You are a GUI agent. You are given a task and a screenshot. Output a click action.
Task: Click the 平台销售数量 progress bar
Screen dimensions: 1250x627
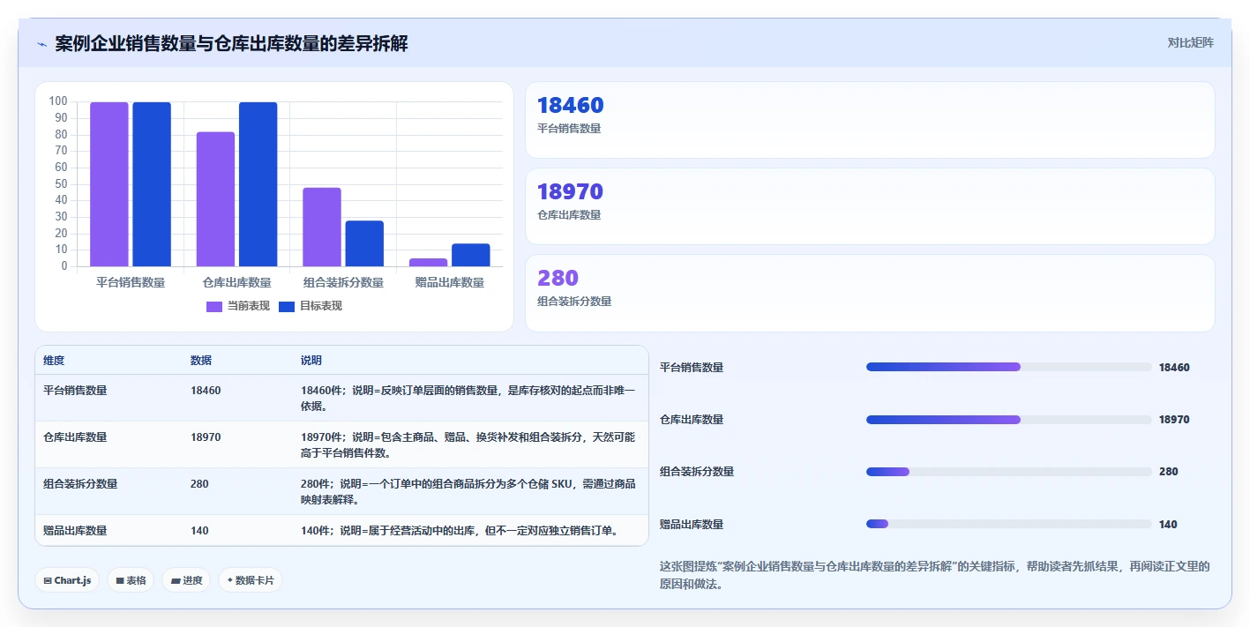click(1009, 367)
